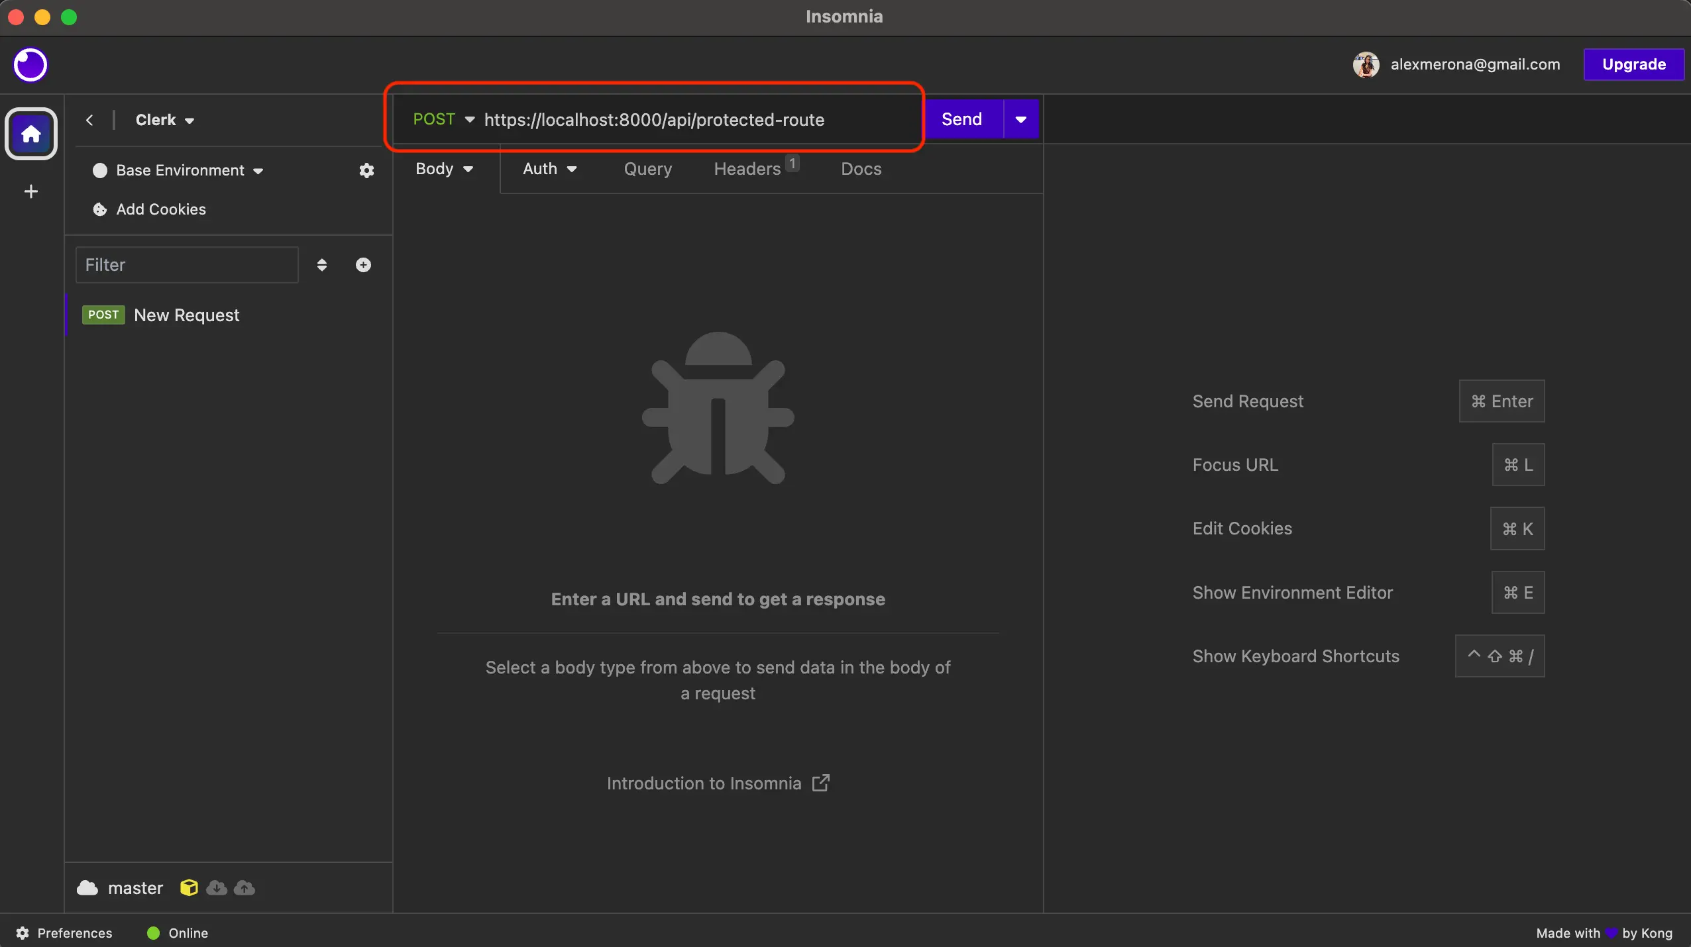The image size is (1691, 947).
Task: Open the dropdown arrow next to Send
Action: (x=1021, y=119)
